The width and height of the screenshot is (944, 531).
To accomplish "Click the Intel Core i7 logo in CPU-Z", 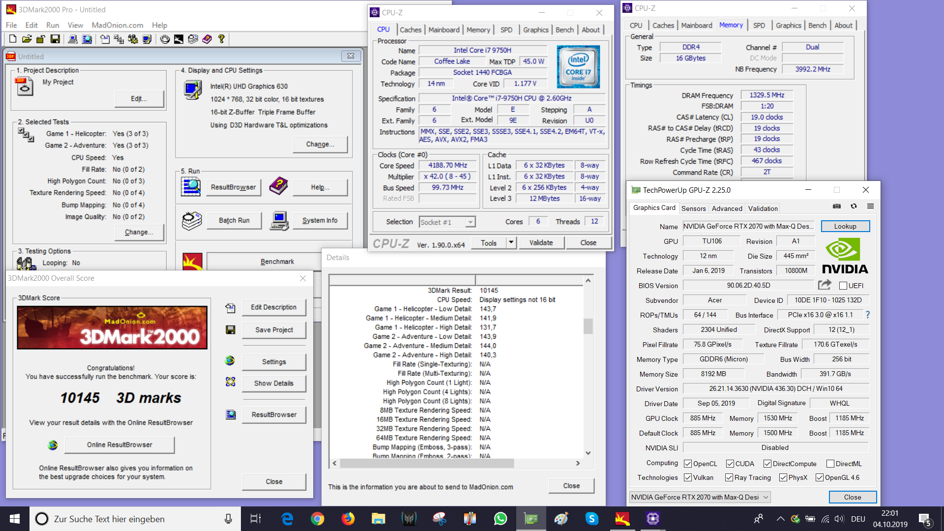I will pos(578,67).
